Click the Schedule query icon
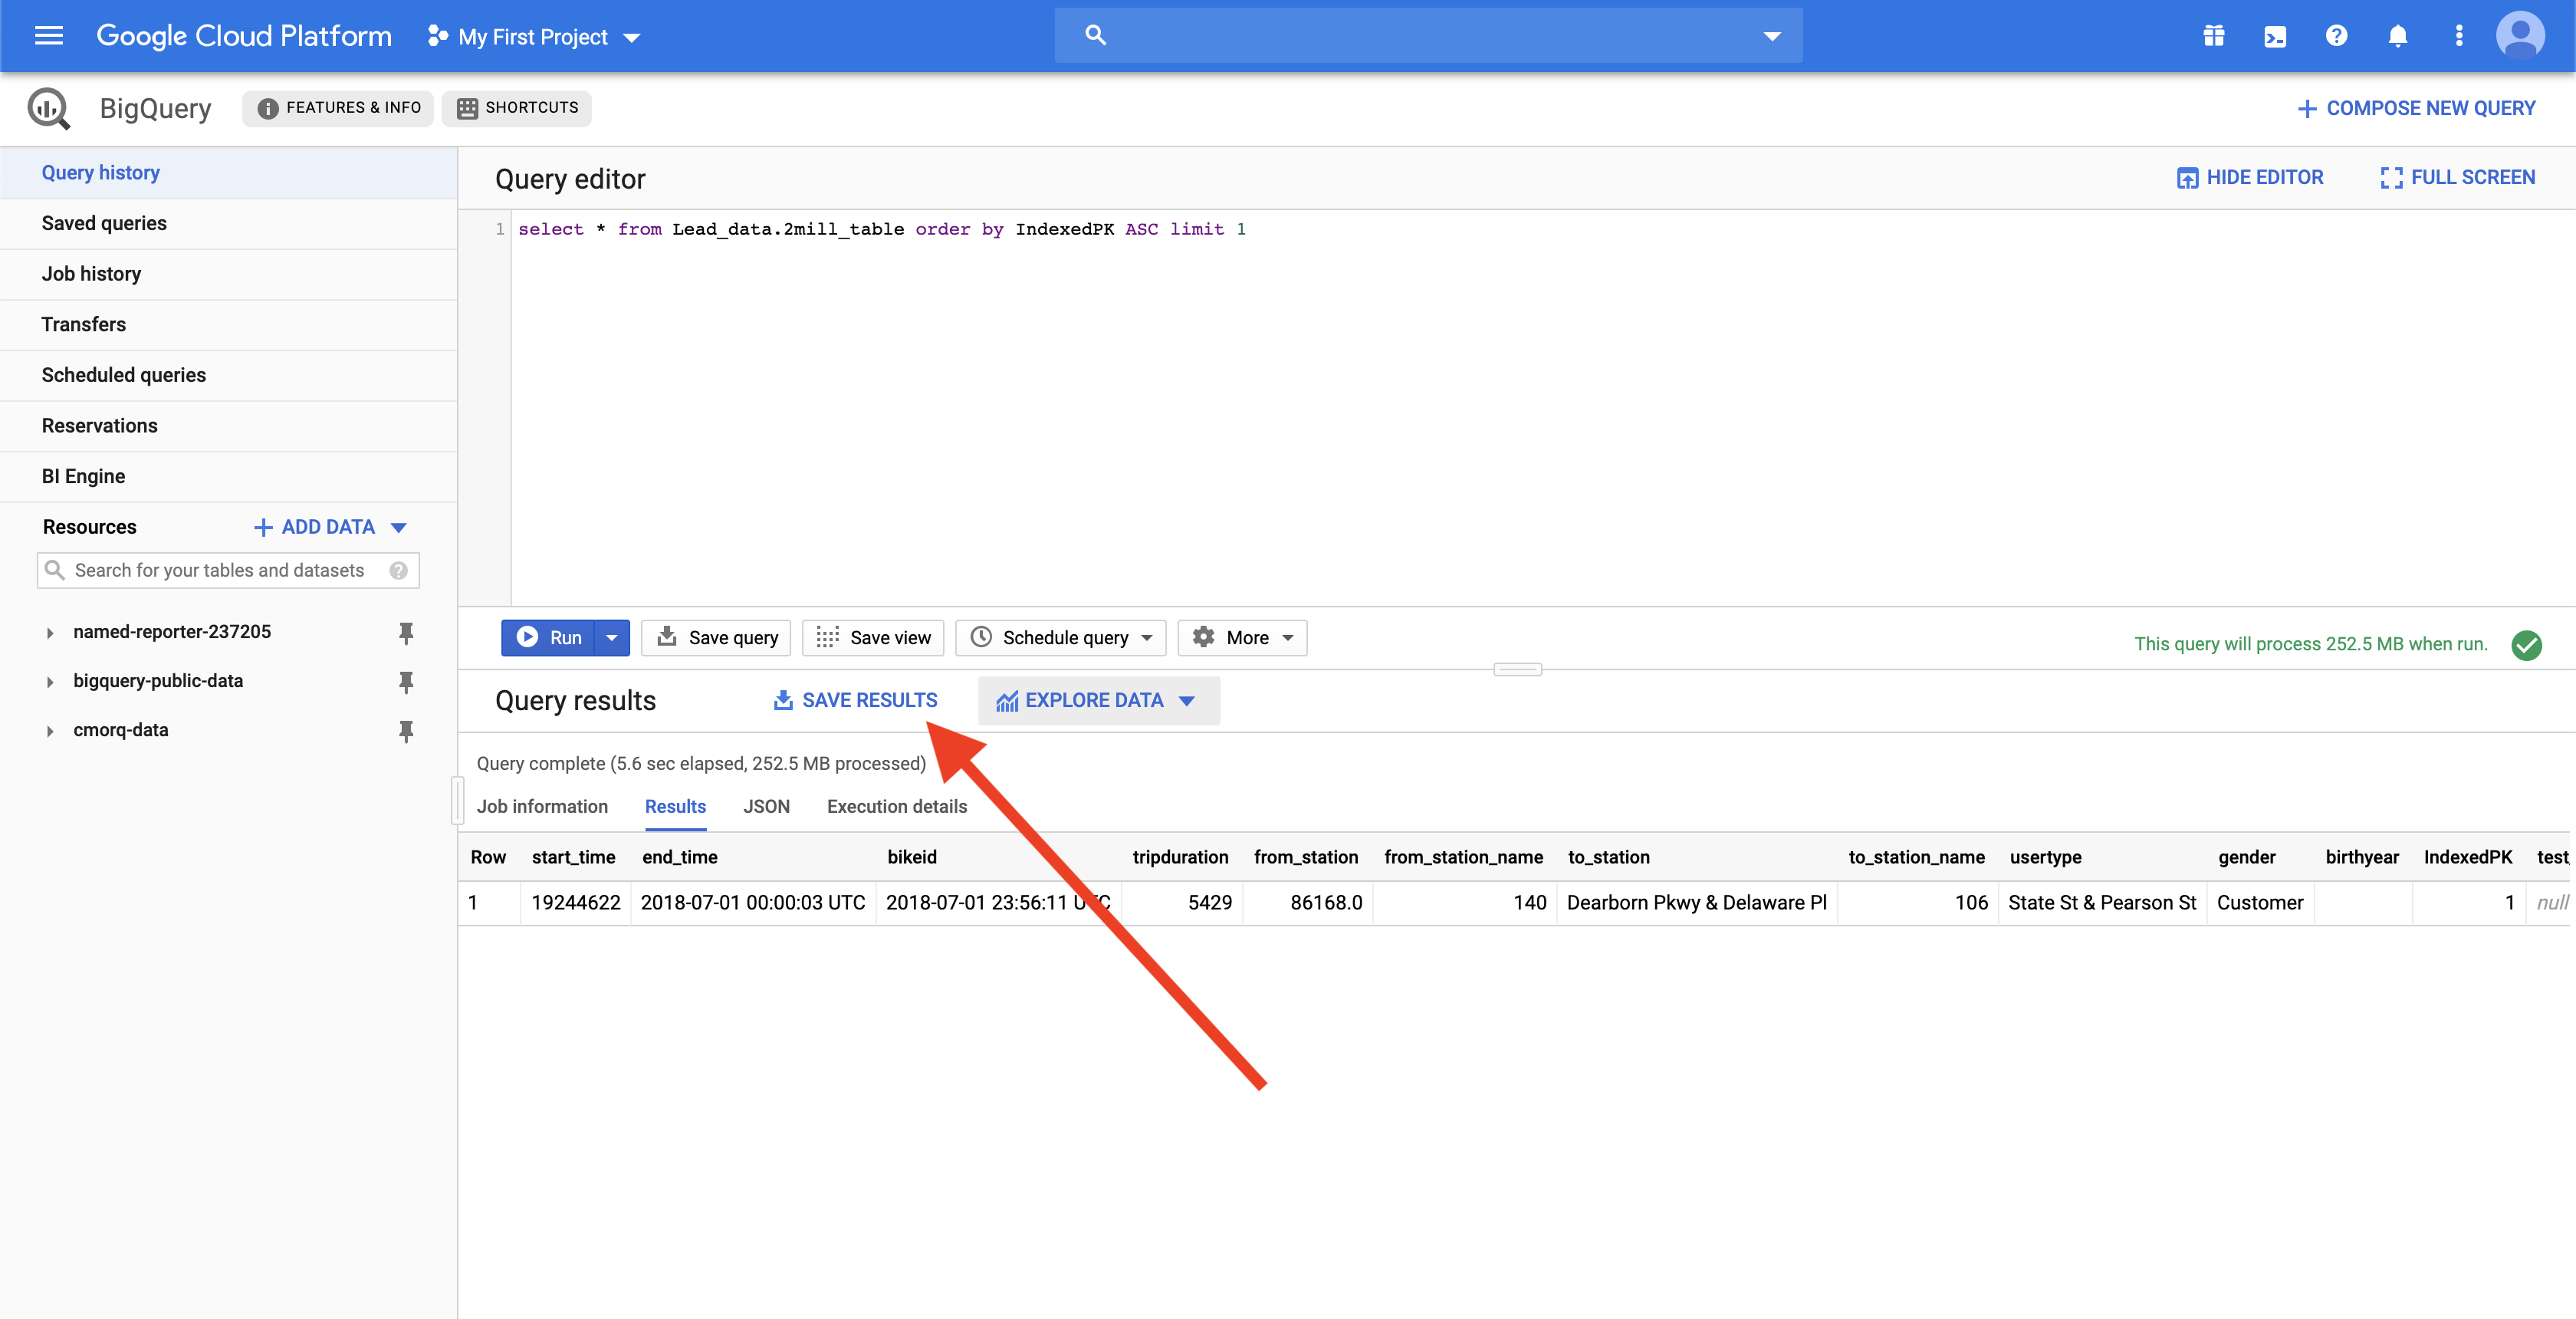This screenshot has height=1319, width=2576. pos(981,637)
